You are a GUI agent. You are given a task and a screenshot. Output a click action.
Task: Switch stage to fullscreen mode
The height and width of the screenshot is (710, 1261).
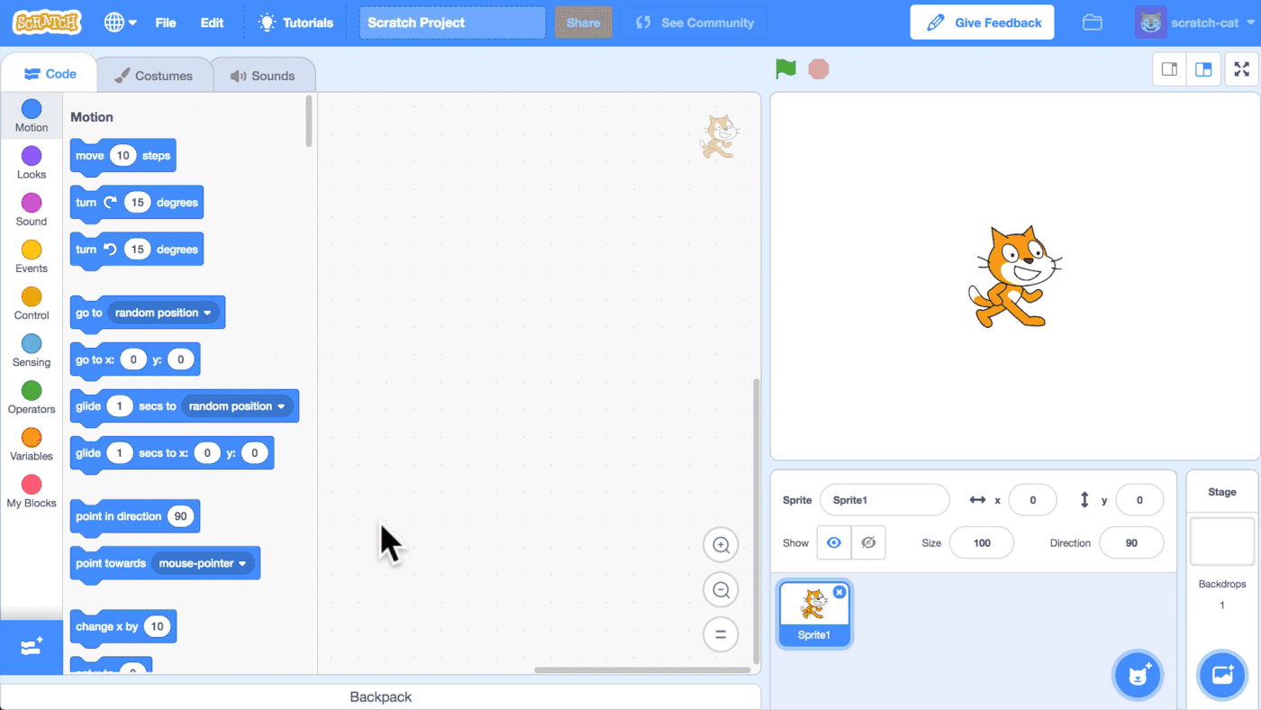pyautogui.click(x=1241, y=68)
